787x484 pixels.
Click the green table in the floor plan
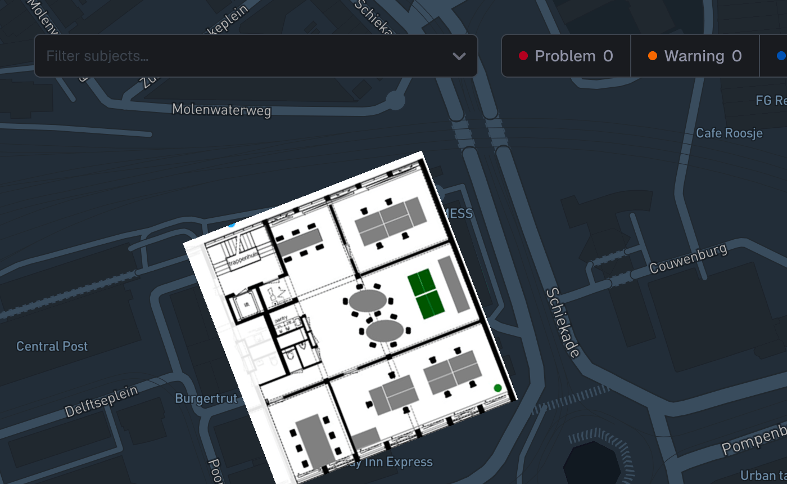(x=426, y=293)
